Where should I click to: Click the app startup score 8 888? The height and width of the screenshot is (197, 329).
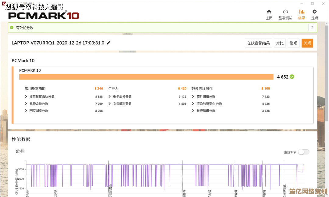[99, 97]
